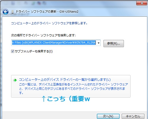Go back with the blue arrow button
Screen dimensions: 148x119
click(x=6, y=12)
